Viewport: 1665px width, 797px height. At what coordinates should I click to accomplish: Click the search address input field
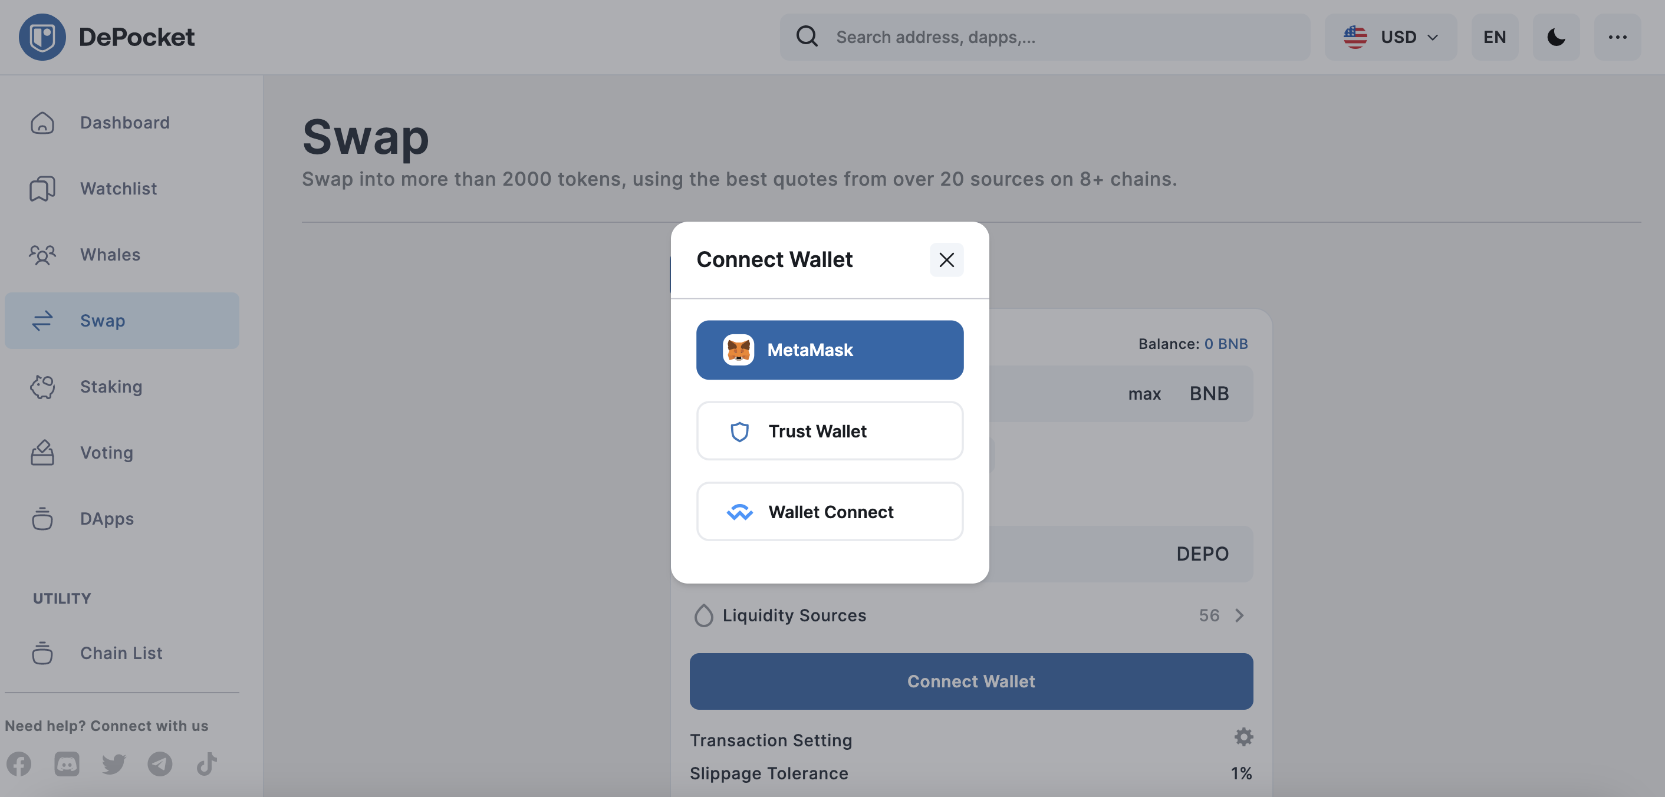pos(1045,37)
